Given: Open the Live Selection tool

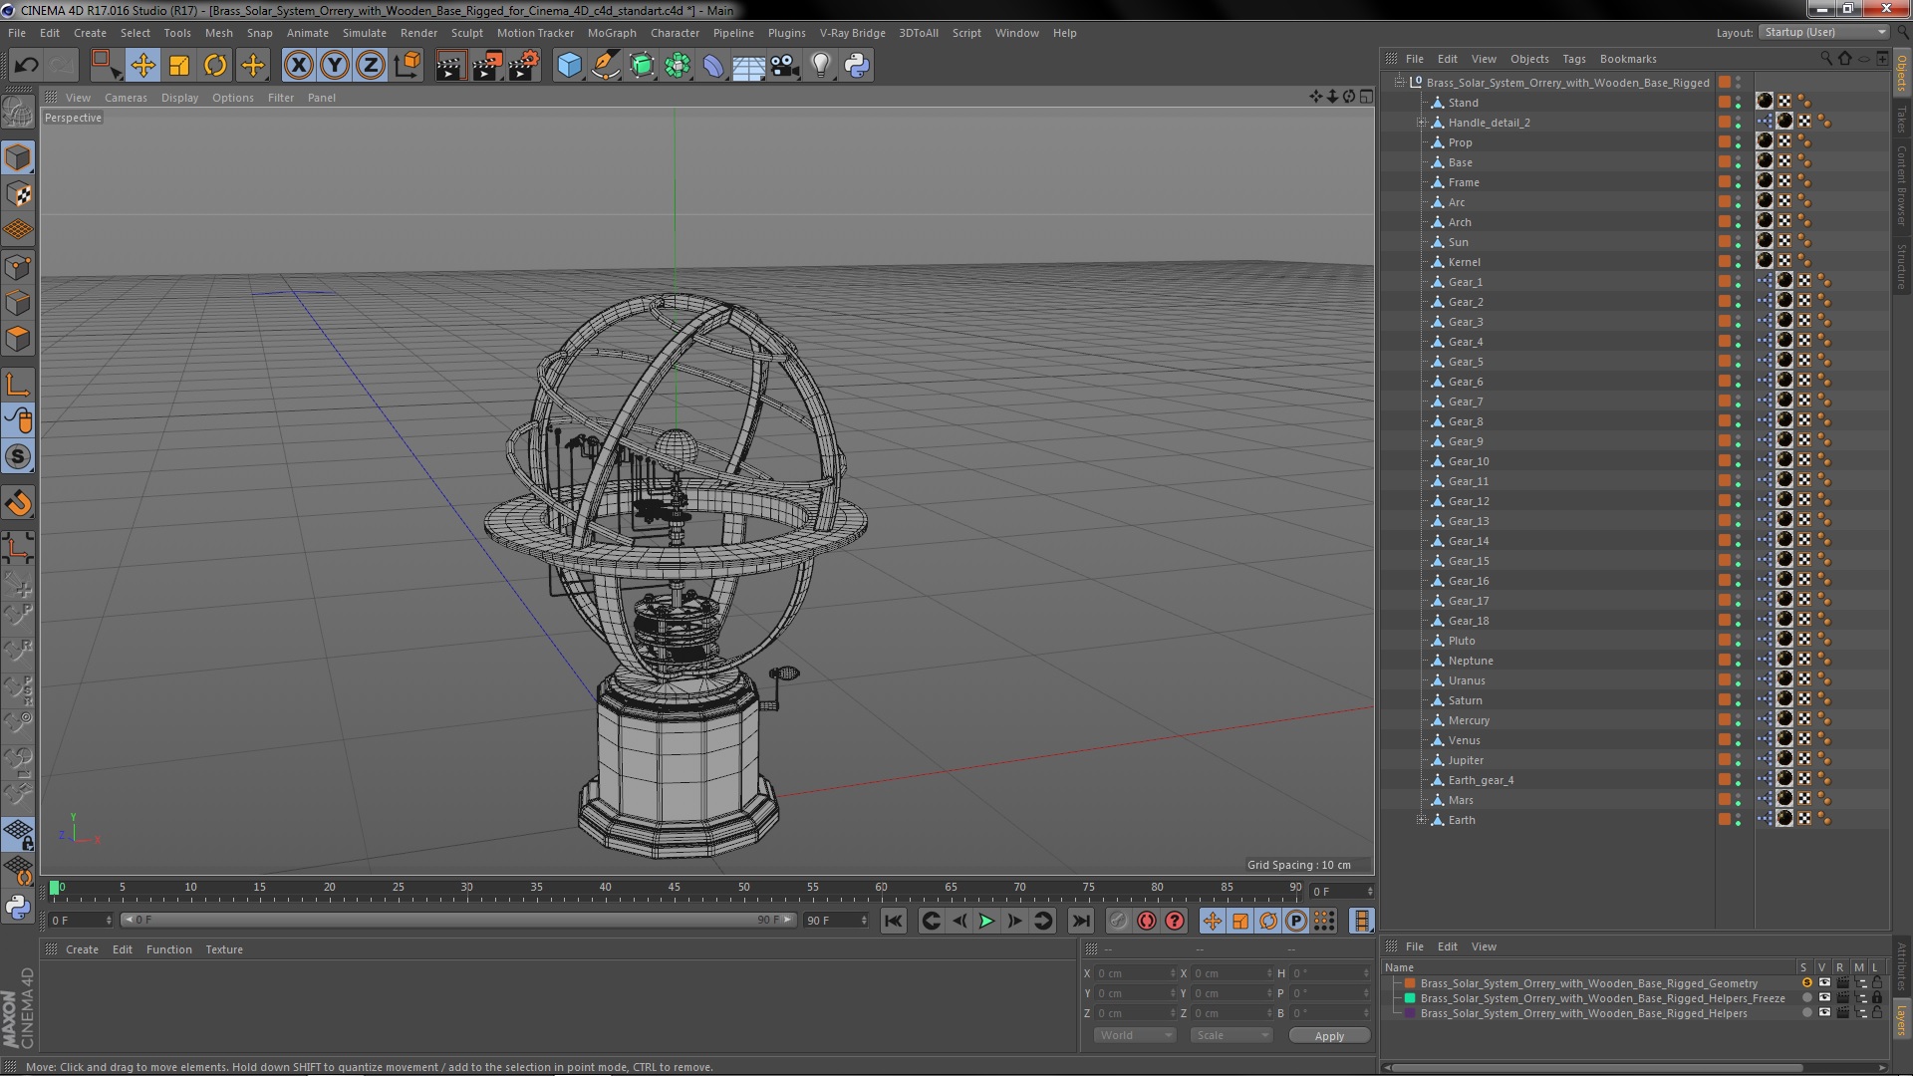Looking at the screenshot, I should pos(106,66).
